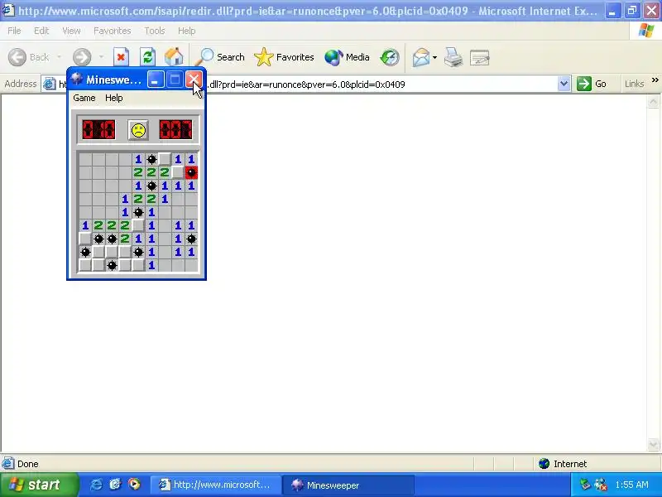Click the Mail envelope icon
662x497 pixels.
[421, 57]
